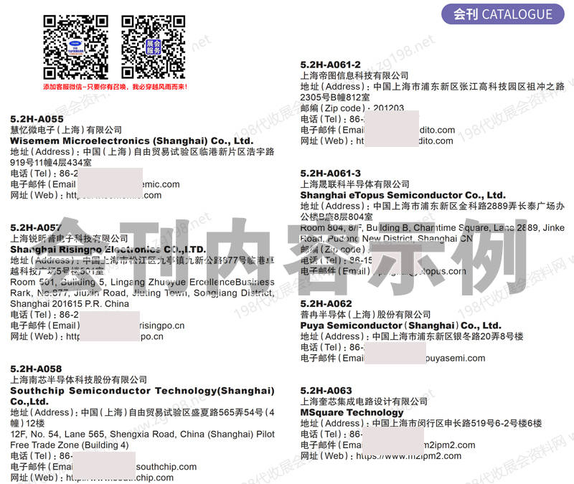The height and width of the screenshot is (484, 574).
Task: Click company name 普冉半导体(上海)股份有限公司
Action: pos(365,315)
